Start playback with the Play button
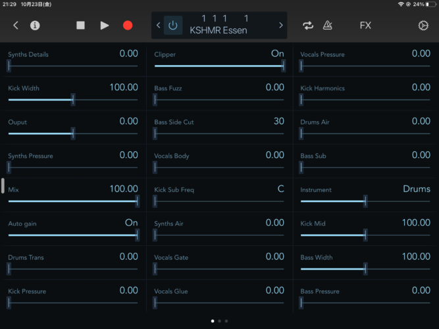The width and height of the screenshot is (439, 329). [x=105, y=26]
